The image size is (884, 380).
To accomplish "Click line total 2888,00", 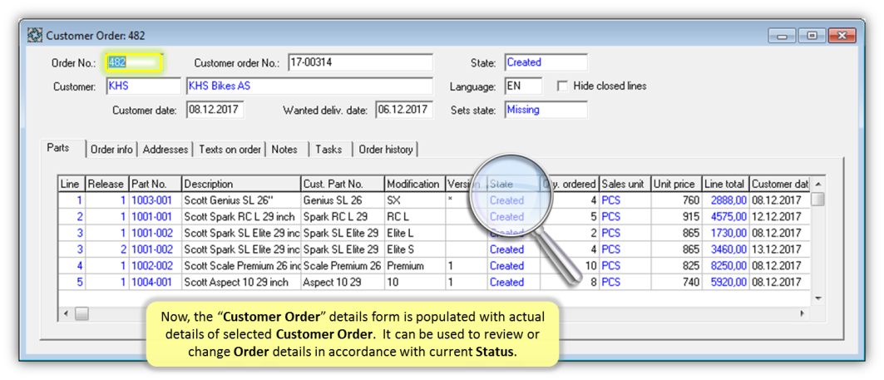I will (725, 200).
